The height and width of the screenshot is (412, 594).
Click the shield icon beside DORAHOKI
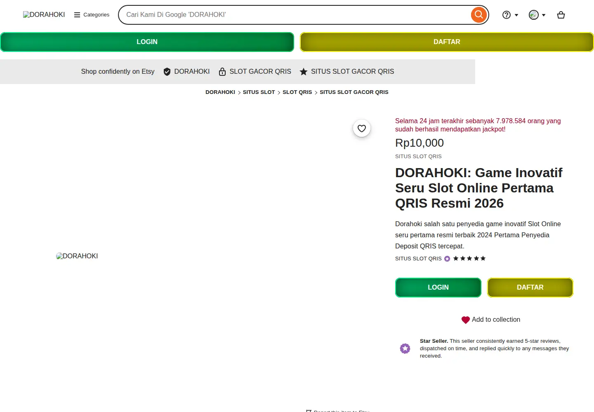click(167, 72)
